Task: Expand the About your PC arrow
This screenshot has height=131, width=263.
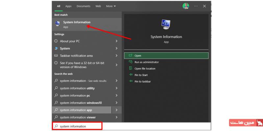Action: tap(116, 41)
